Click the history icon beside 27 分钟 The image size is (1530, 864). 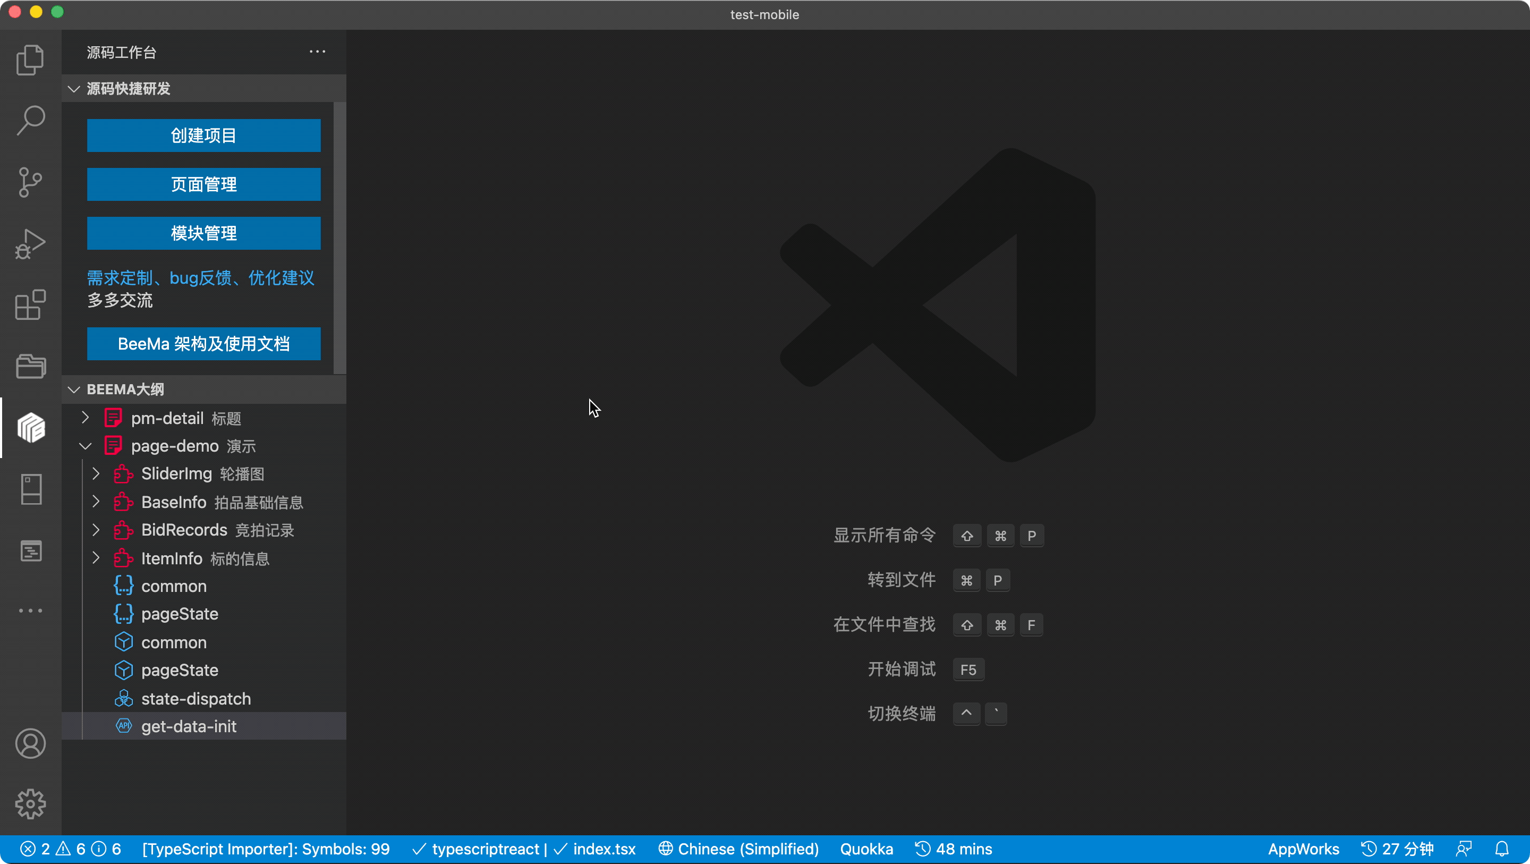click(x=1368, y=849)
